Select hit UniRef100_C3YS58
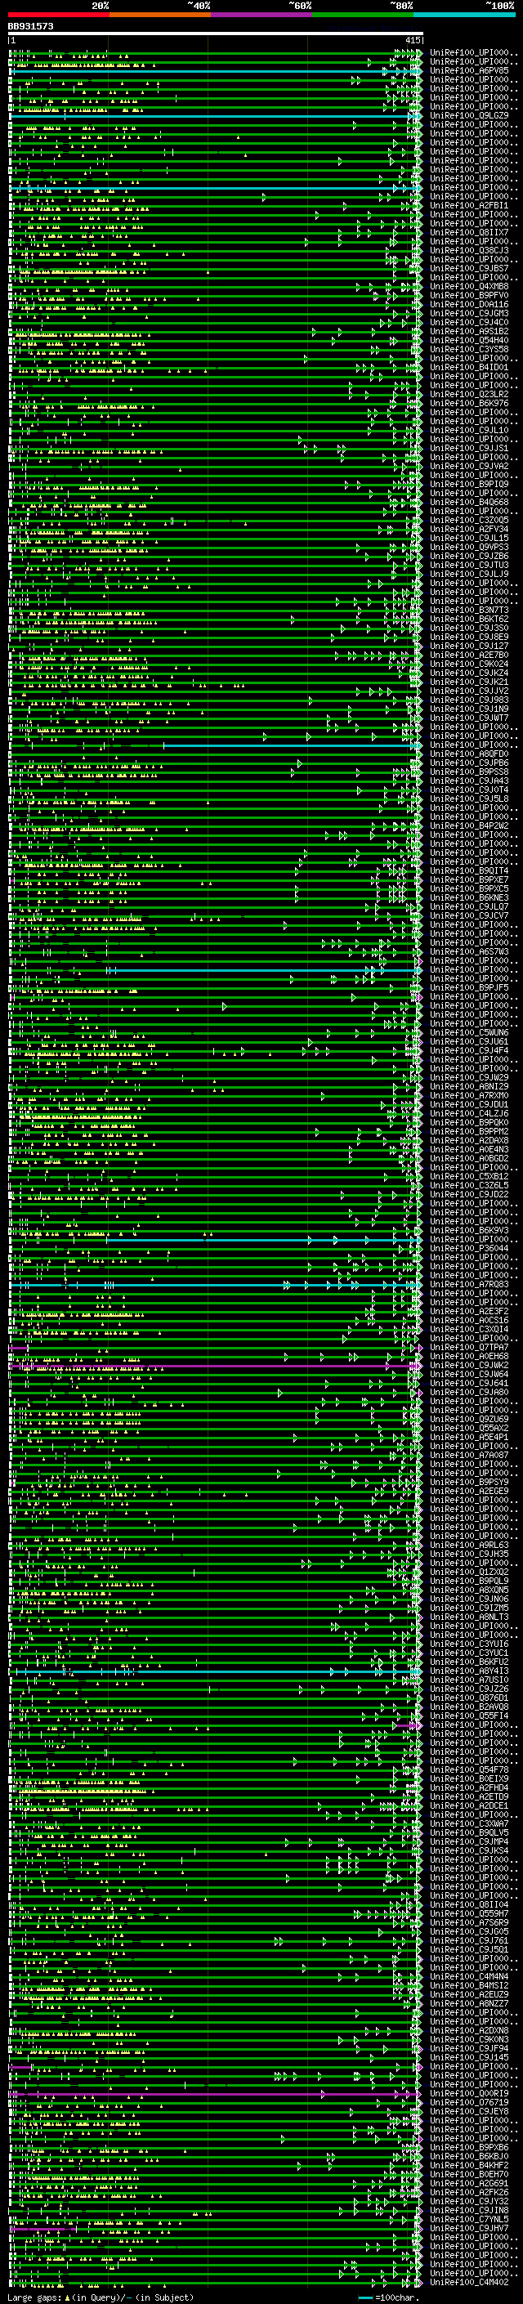 click(469, 349)
